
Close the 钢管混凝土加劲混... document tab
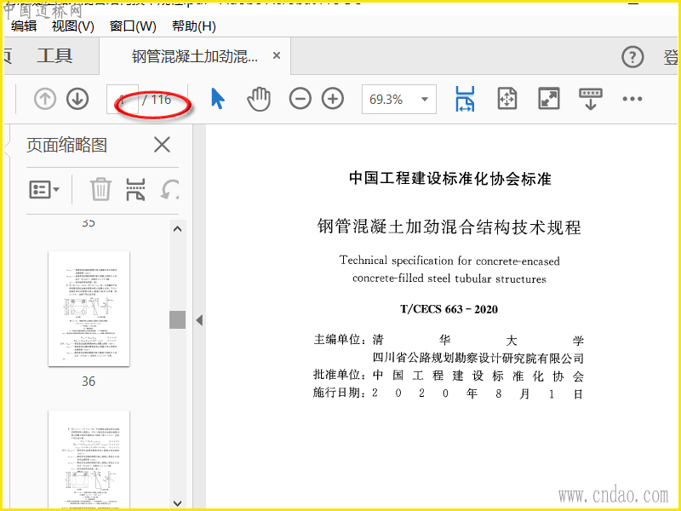[x=277, y=55]
